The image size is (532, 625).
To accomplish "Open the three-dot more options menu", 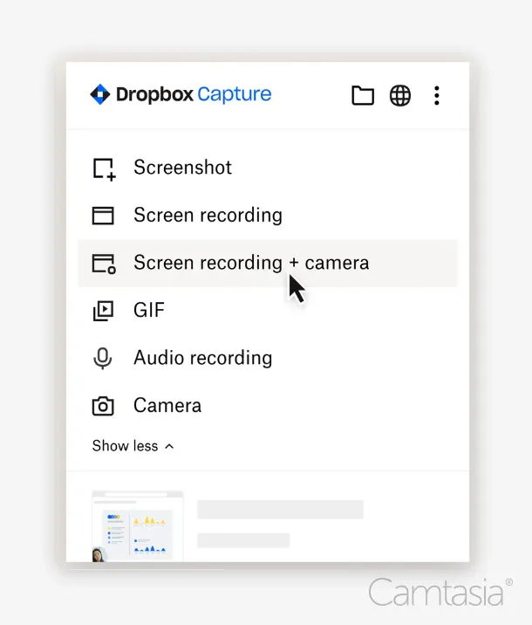I will (x=437, y=95).
